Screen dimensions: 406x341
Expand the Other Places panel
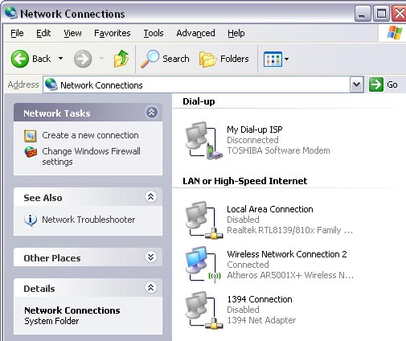[151, 257]
